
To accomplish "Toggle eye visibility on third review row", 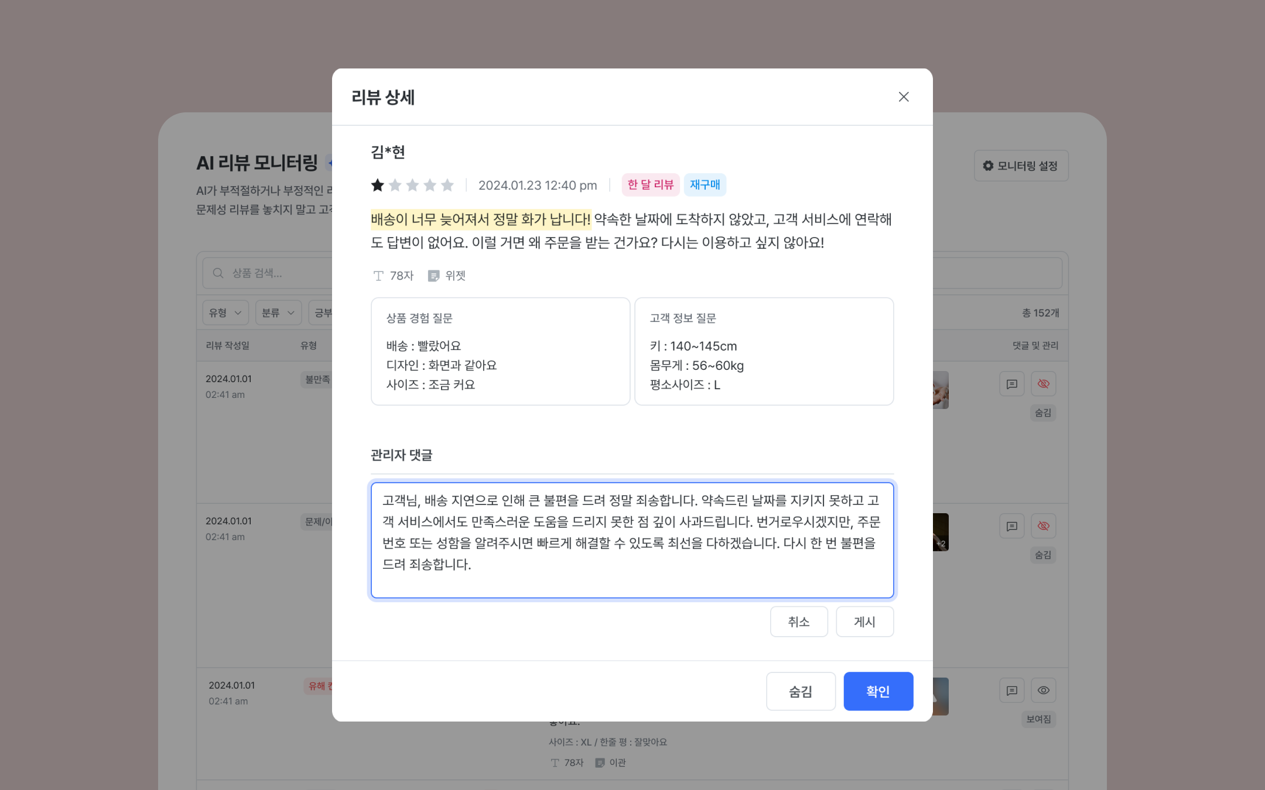I will (1043, 691).
